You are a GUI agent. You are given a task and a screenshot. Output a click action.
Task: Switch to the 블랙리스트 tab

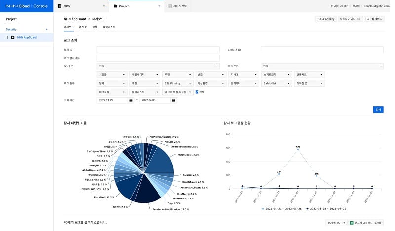[x=109, y=27]
